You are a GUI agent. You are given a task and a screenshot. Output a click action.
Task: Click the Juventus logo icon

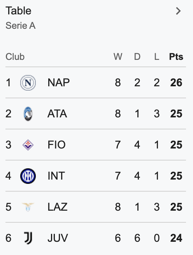coord(28,238)
